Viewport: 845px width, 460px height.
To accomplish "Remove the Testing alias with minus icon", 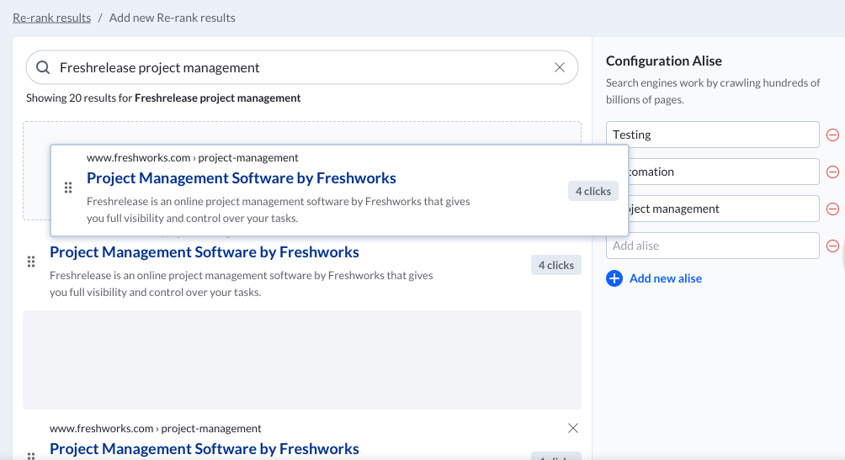I will 832,135.
